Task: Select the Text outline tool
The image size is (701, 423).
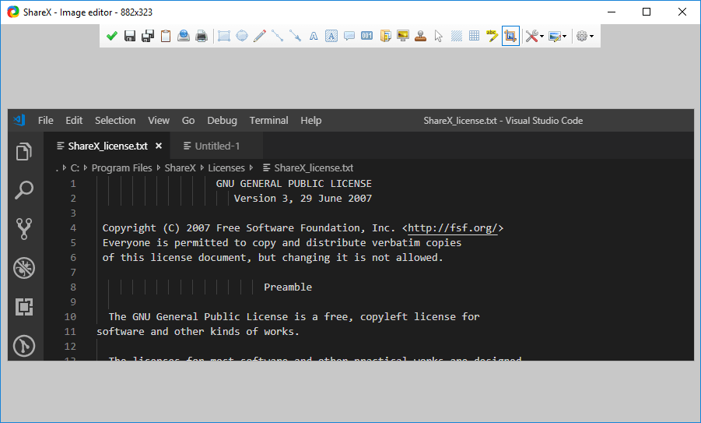Action: pos(314,36)
